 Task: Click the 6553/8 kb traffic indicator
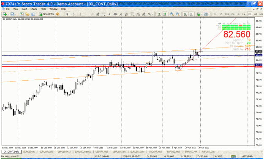pos(248,156)
